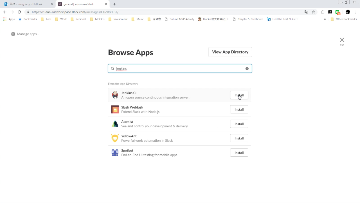Screen dimensions: 360x203
Task: Click the YellowAnt app icon
Action: click(115, 138)
